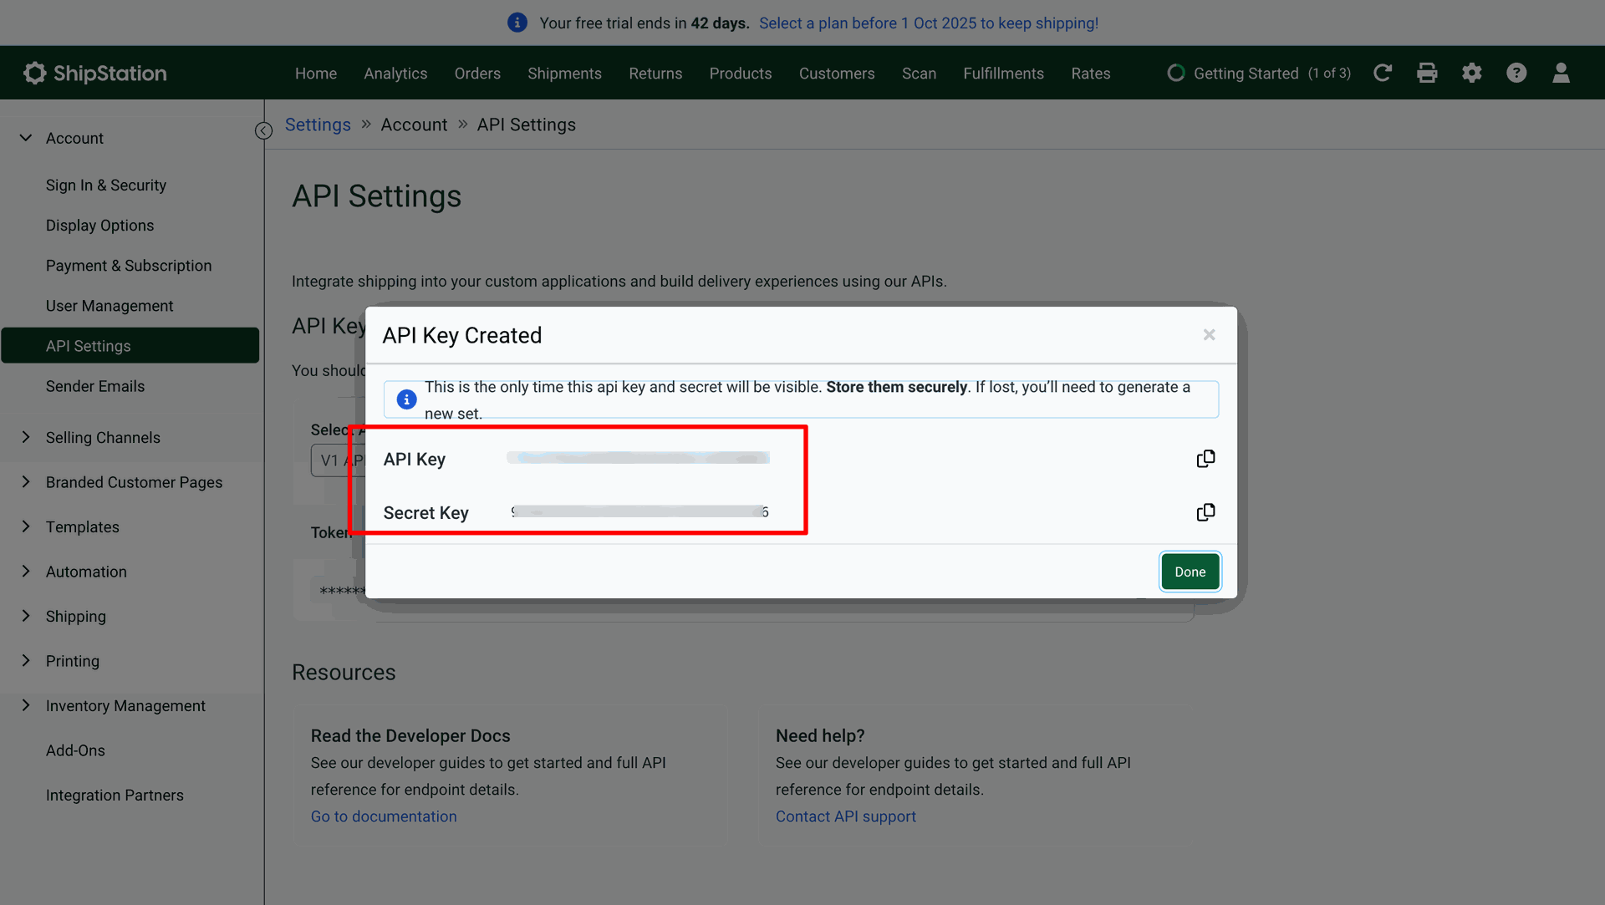Click the ShipStation logo
The height and width of the screenshot is (905, 1605).
point(94,74)
